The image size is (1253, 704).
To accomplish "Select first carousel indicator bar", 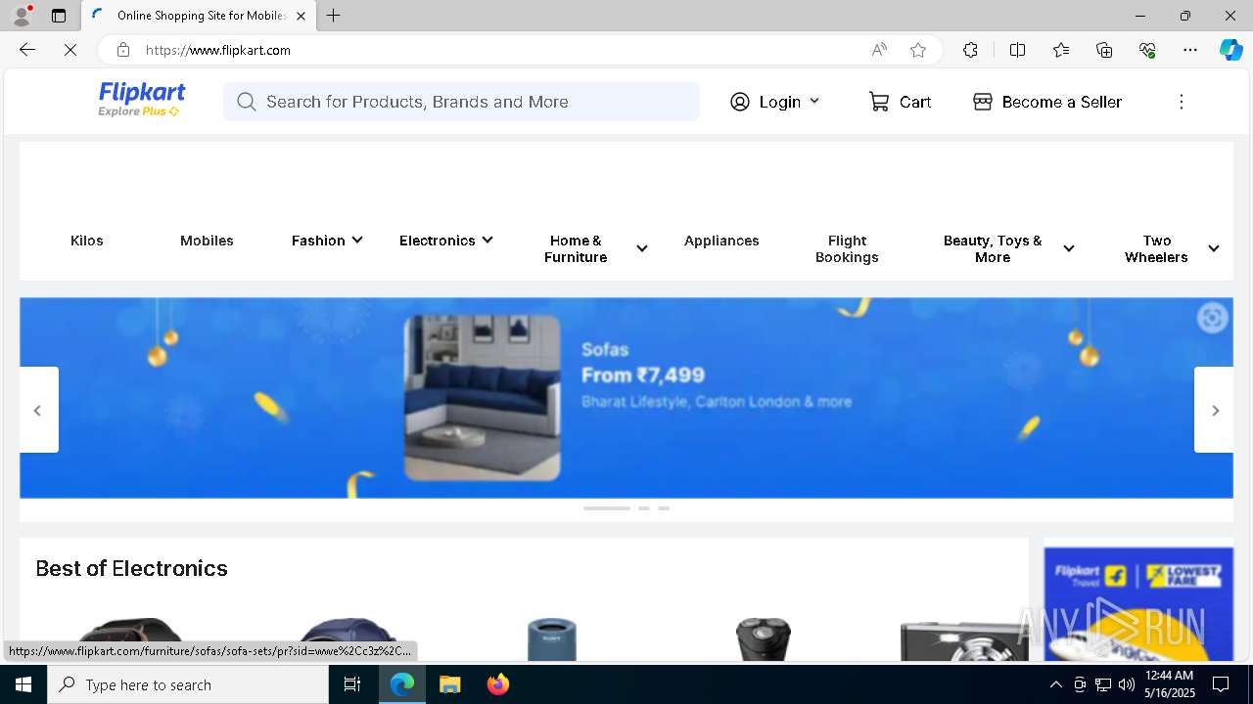I will 607,508.
